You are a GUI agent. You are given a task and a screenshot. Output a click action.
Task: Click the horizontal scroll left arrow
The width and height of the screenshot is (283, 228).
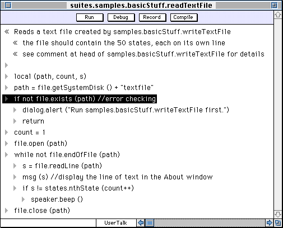[141, 222]
